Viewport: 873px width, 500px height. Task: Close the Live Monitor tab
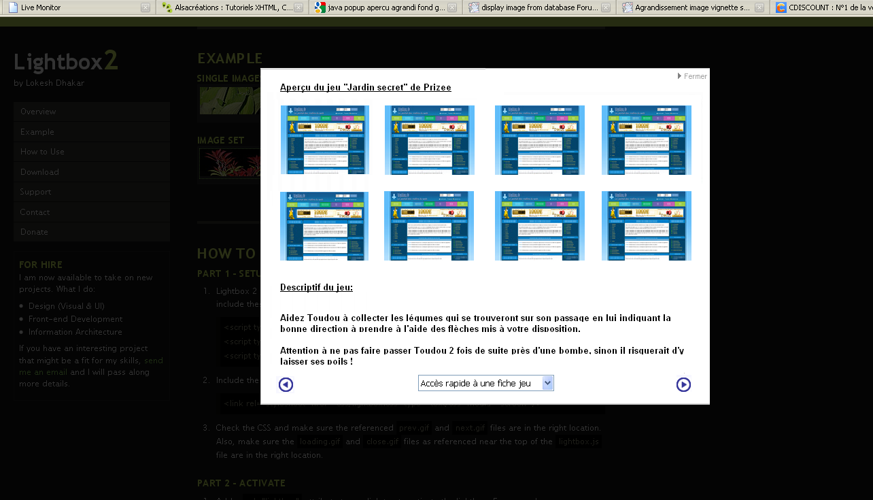(x=145, y=7)
